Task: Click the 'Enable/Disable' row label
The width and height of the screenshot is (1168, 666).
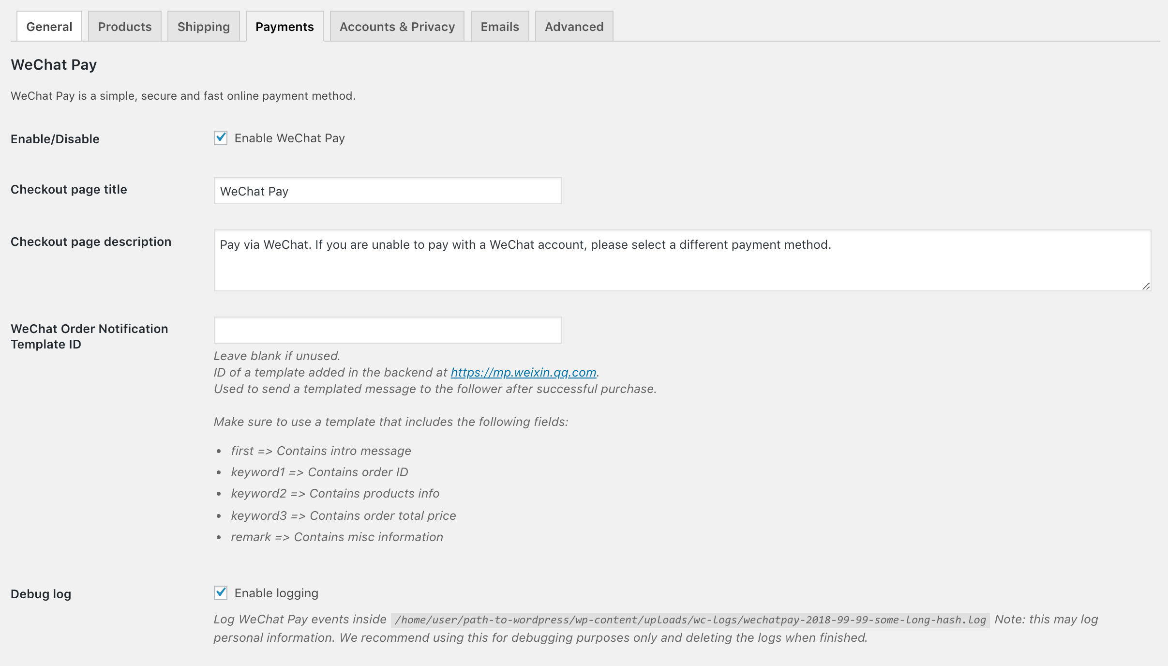Action: [x=55, y=139]
